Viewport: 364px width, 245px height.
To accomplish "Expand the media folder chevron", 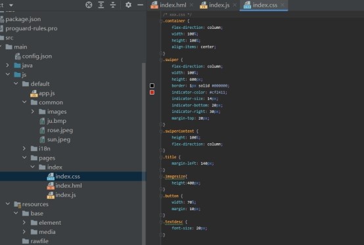I will (24, 232).
